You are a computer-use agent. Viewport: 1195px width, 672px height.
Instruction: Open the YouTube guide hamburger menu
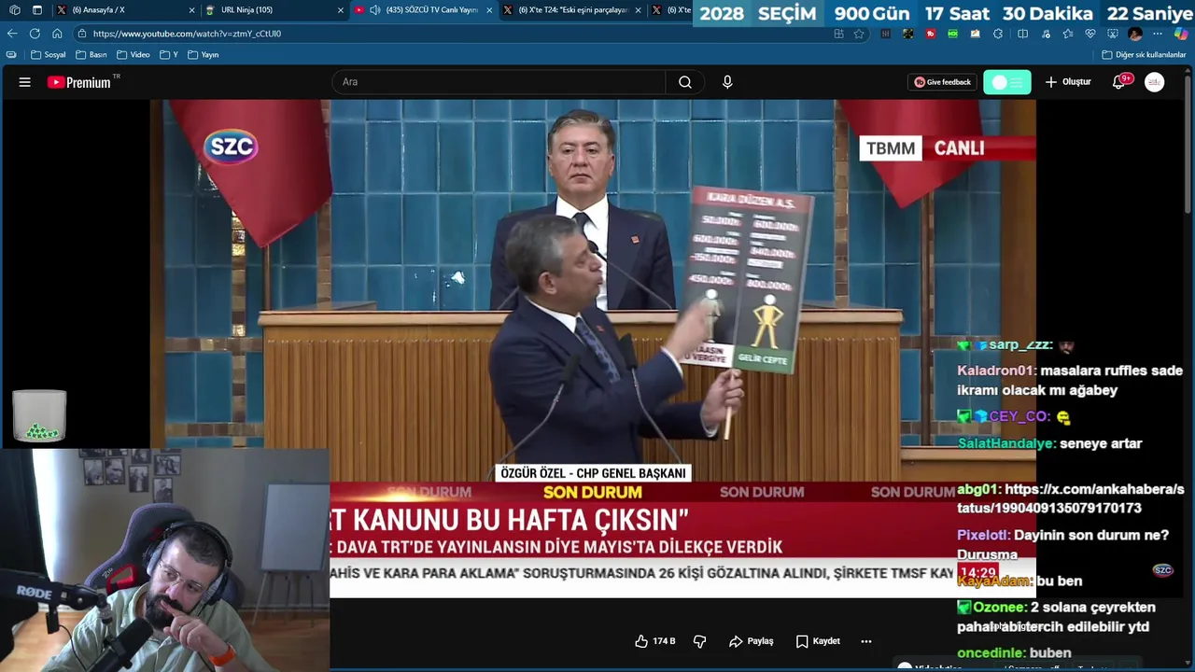[x=25, y=82]
